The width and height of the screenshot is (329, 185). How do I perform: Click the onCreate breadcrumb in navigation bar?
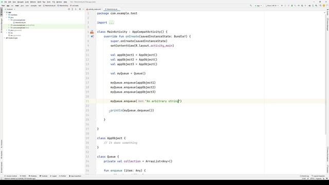tap(74, 6)
